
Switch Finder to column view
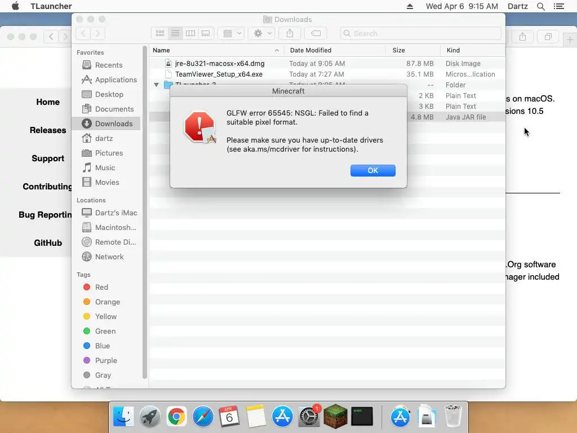(190, 33)
